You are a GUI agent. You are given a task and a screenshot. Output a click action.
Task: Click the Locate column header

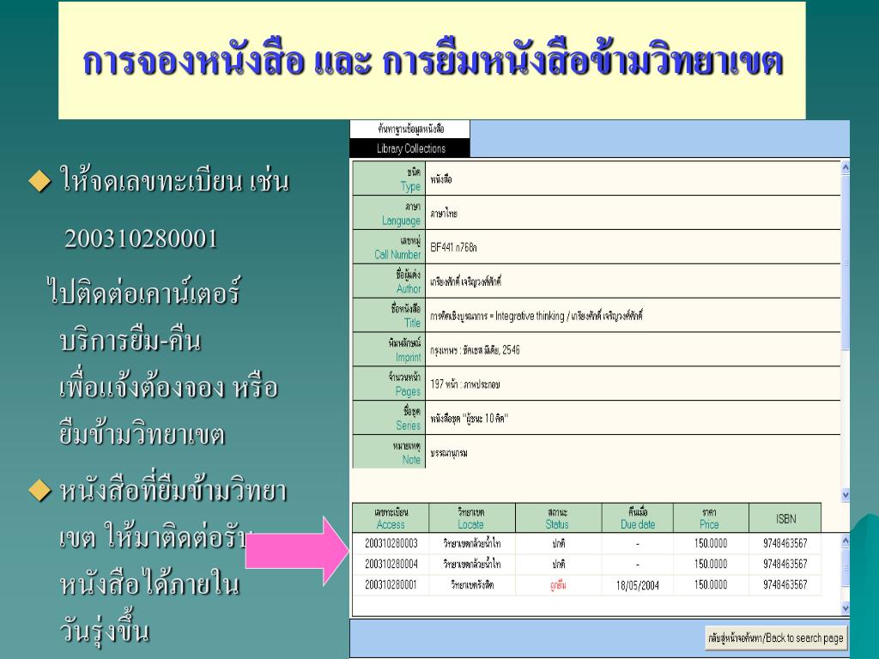(x=471, y=518)
